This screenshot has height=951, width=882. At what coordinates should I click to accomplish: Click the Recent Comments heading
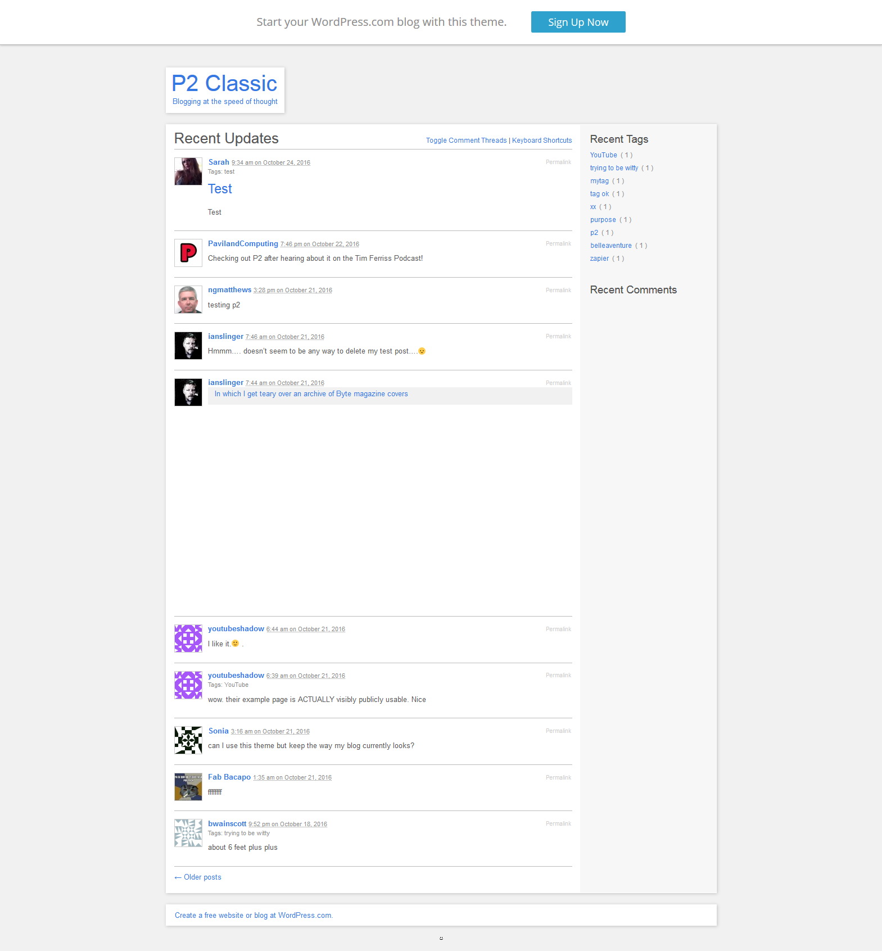pyautogui.click(x=633, y=290)
